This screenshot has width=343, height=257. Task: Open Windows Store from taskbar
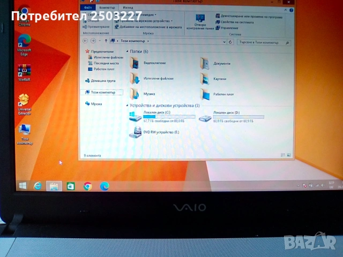pos(71,186)
